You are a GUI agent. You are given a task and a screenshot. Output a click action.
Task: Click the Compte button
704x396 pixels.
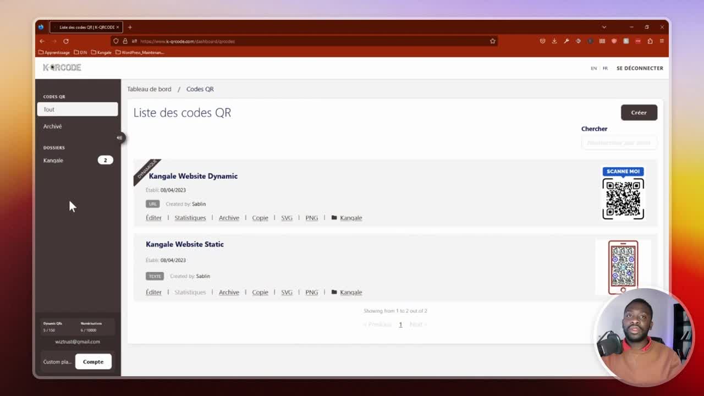pos(93,362)
